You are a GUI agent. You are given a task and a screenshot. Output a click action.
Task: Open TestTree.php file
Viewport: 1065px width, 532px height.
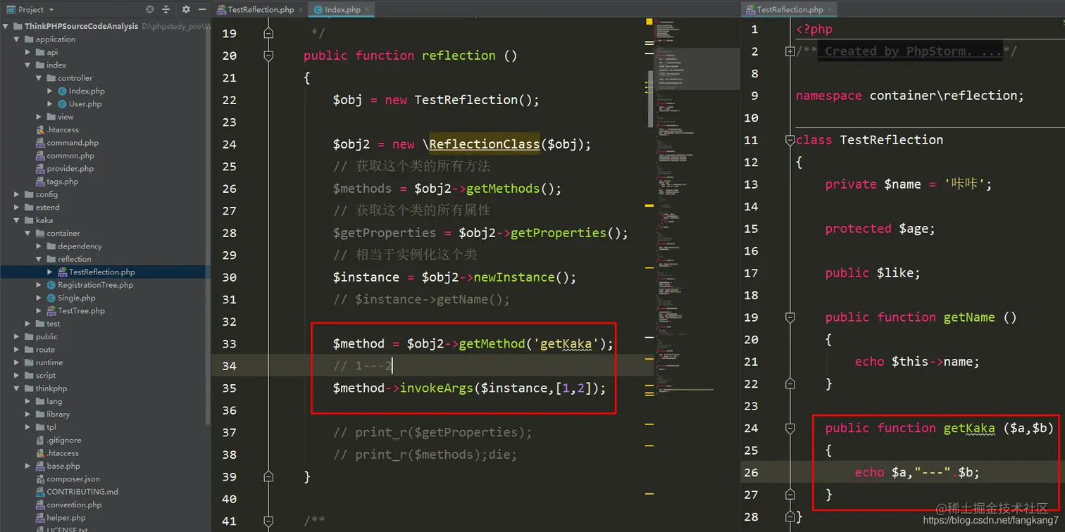coord(80,311)
